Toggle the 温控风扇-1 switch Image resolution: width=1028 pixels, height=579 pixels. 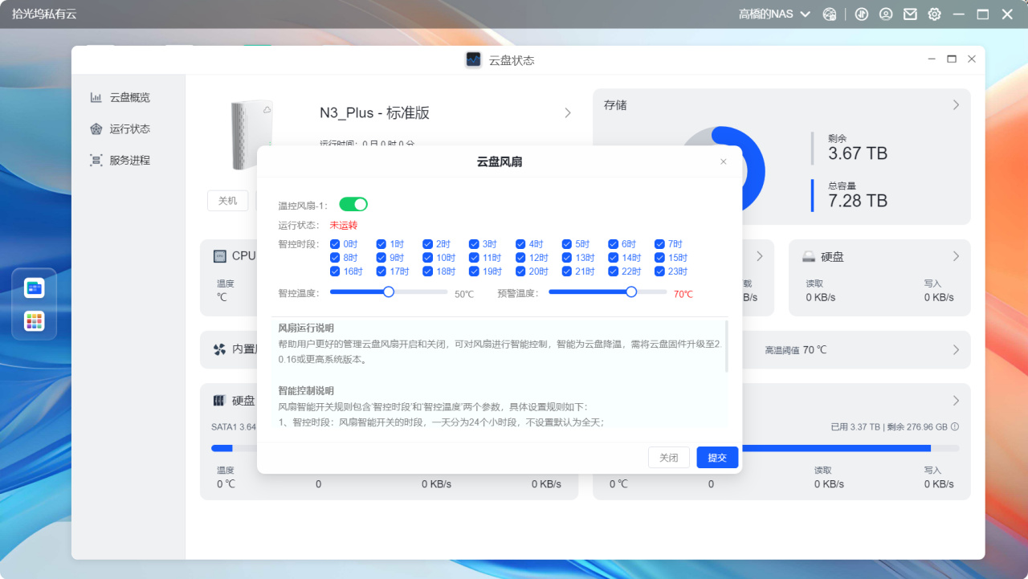353,205
